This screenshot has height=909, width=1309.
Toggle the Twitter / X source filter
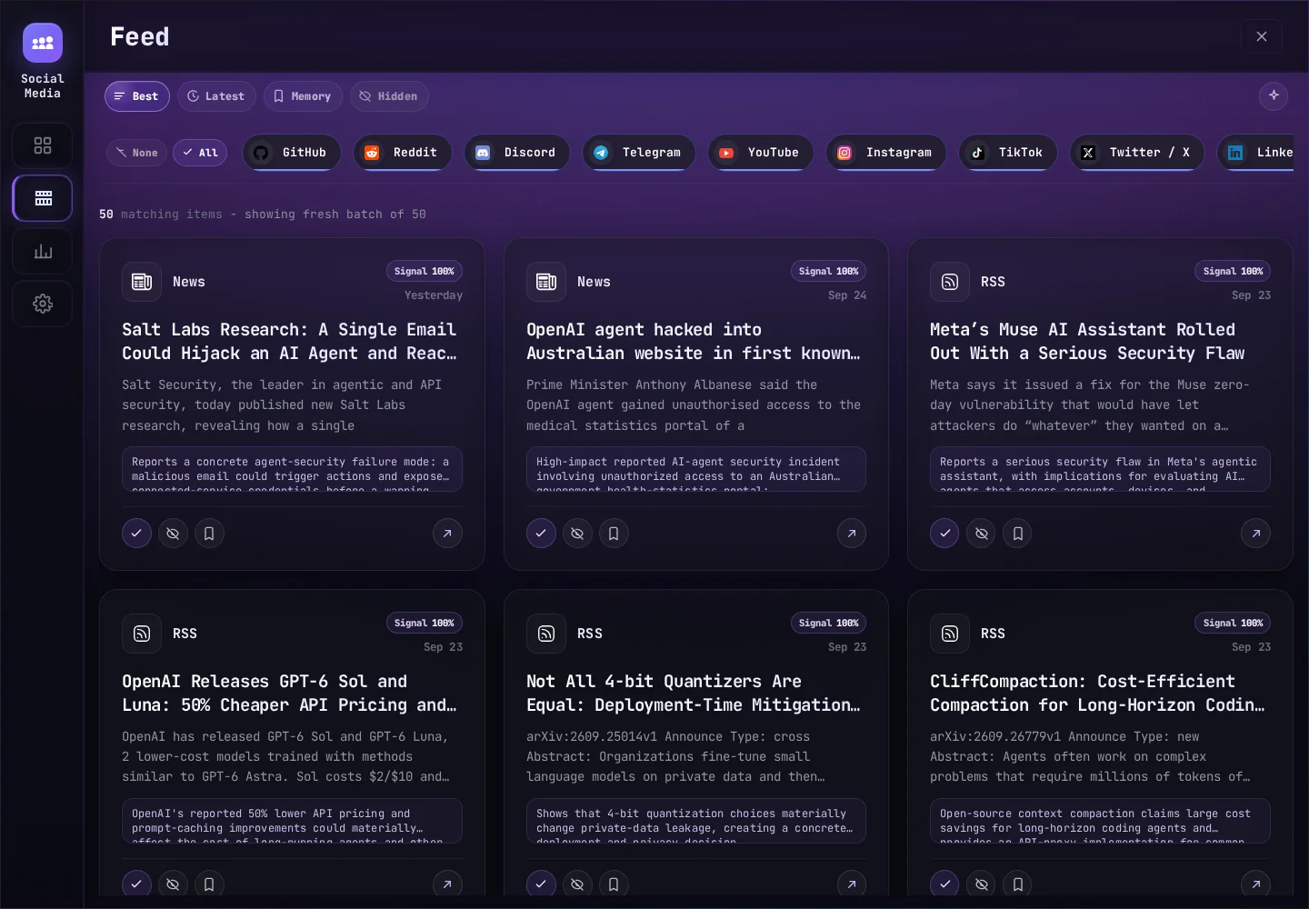click(1136, 153)
